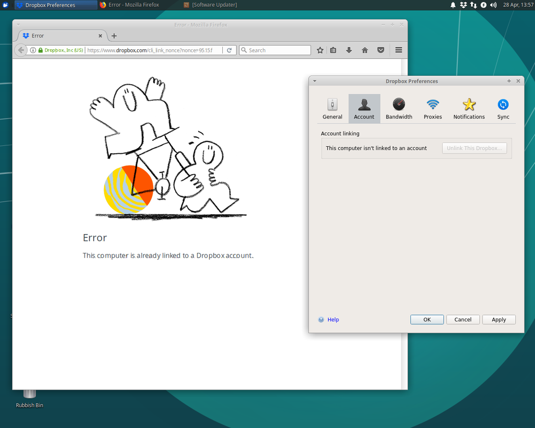Go to Firefox Home page icon
Screen dimensions: 535x428
coord(365,50)
